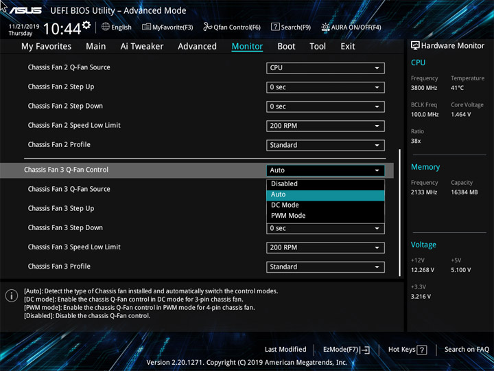494x371 pixels.
Task: Click the ASUS logo
Action: point(25,10)
